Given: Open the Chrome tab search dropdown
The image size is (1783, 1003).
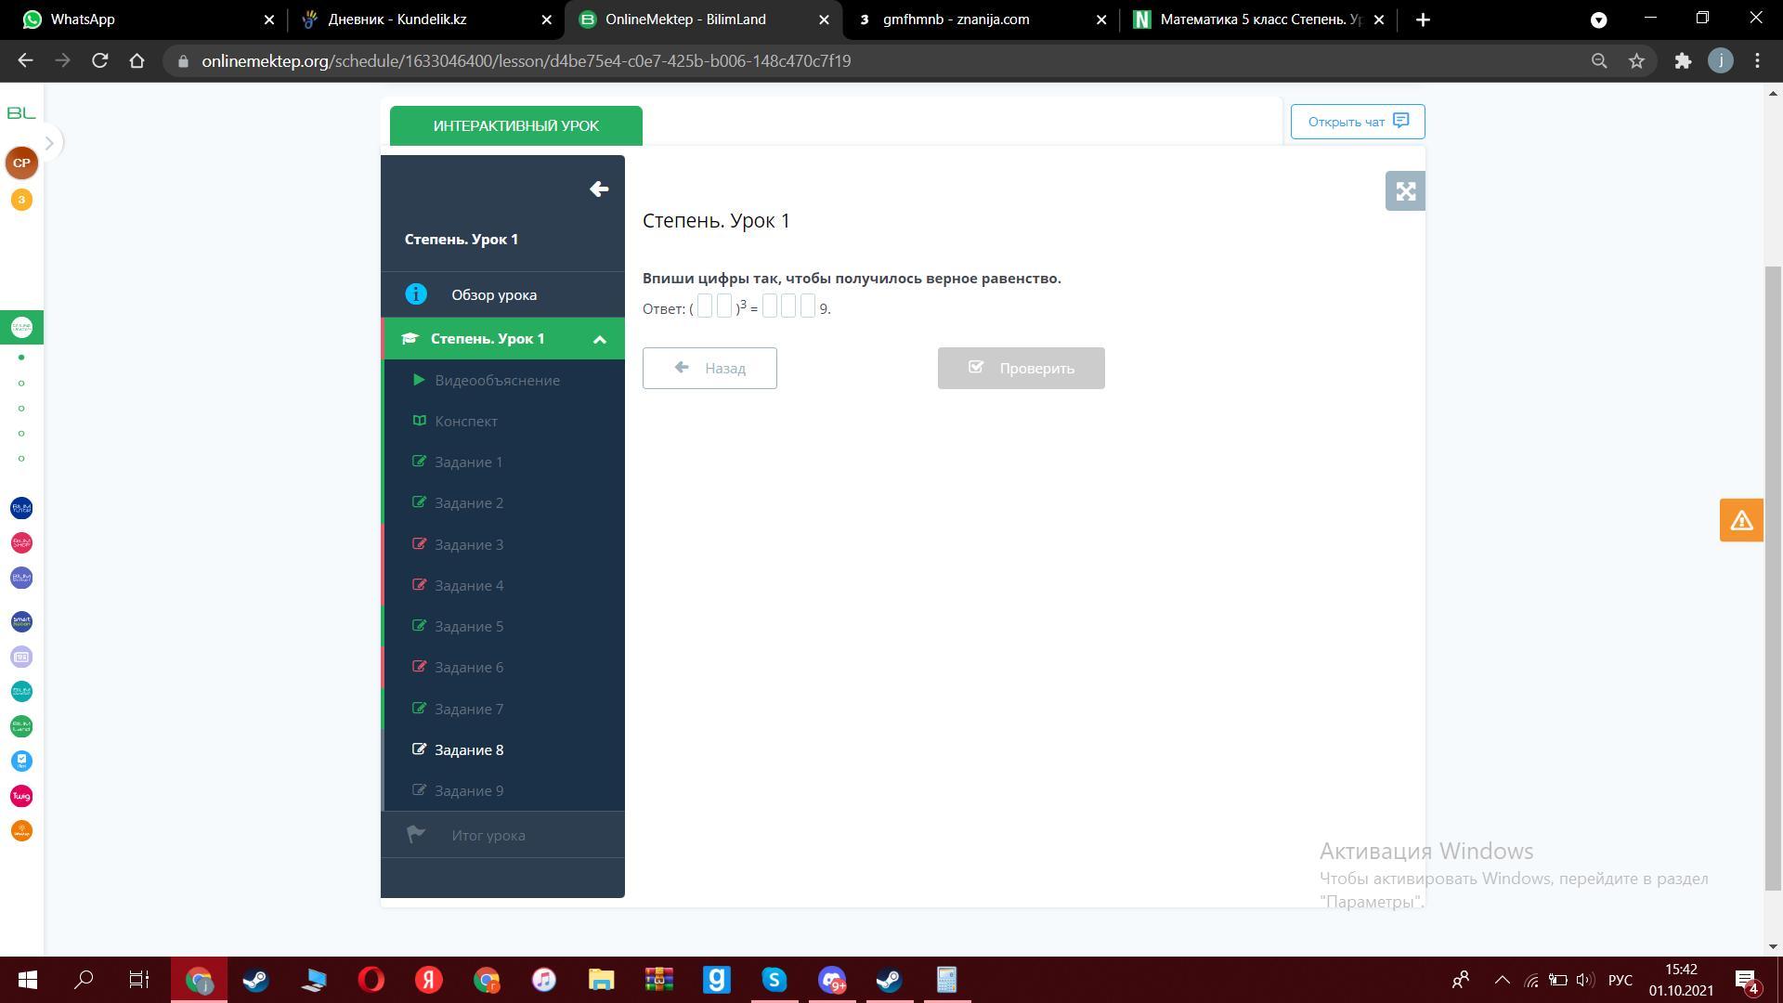Looking at the screenshot, I should click(1598, 20).
